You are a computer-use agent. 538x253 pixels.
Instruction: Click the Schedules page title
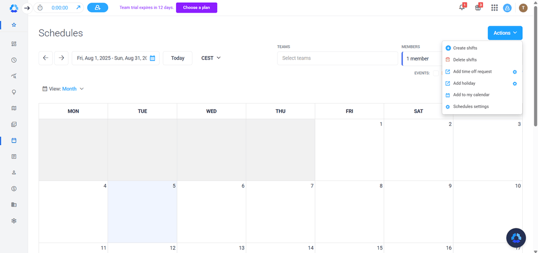61,33
